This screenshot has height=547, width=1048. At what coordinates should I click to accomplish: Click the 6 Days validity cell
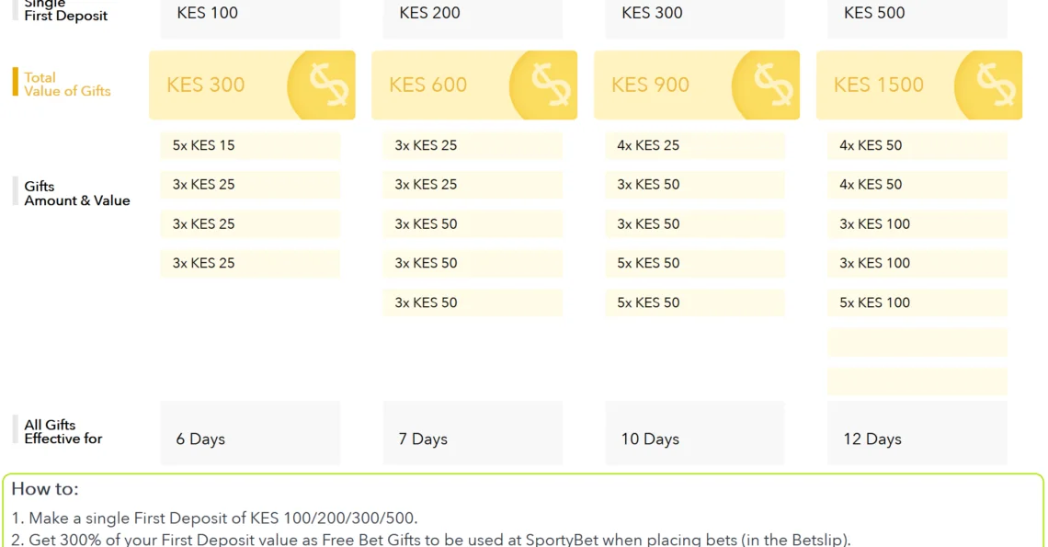pos(250,433)
